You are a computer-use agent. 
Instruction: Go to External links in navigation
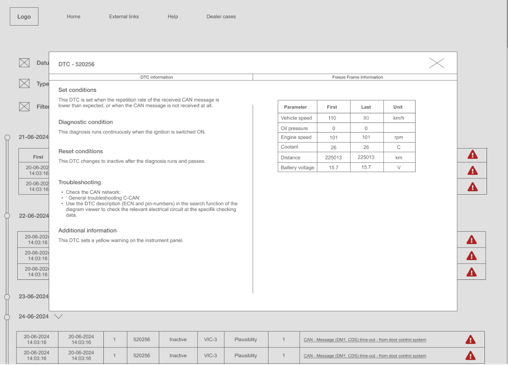(x=124, y=17)
